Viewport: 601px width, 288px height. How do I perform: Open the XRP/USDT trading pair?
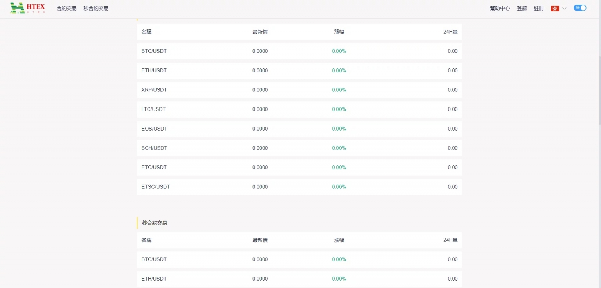pos(154,90)
